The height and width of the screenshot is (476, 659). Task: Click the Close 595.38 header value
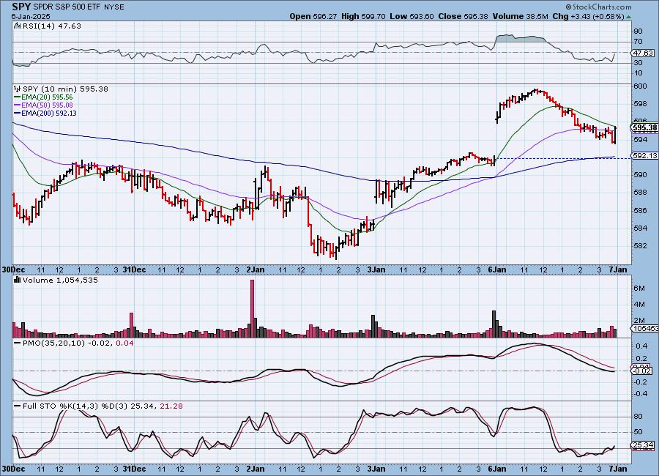click(463, 16)
